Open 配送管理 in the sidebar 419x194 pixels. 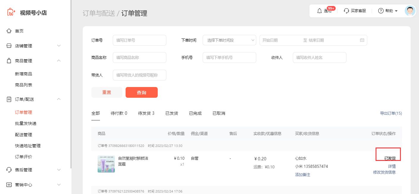(24, 135)
